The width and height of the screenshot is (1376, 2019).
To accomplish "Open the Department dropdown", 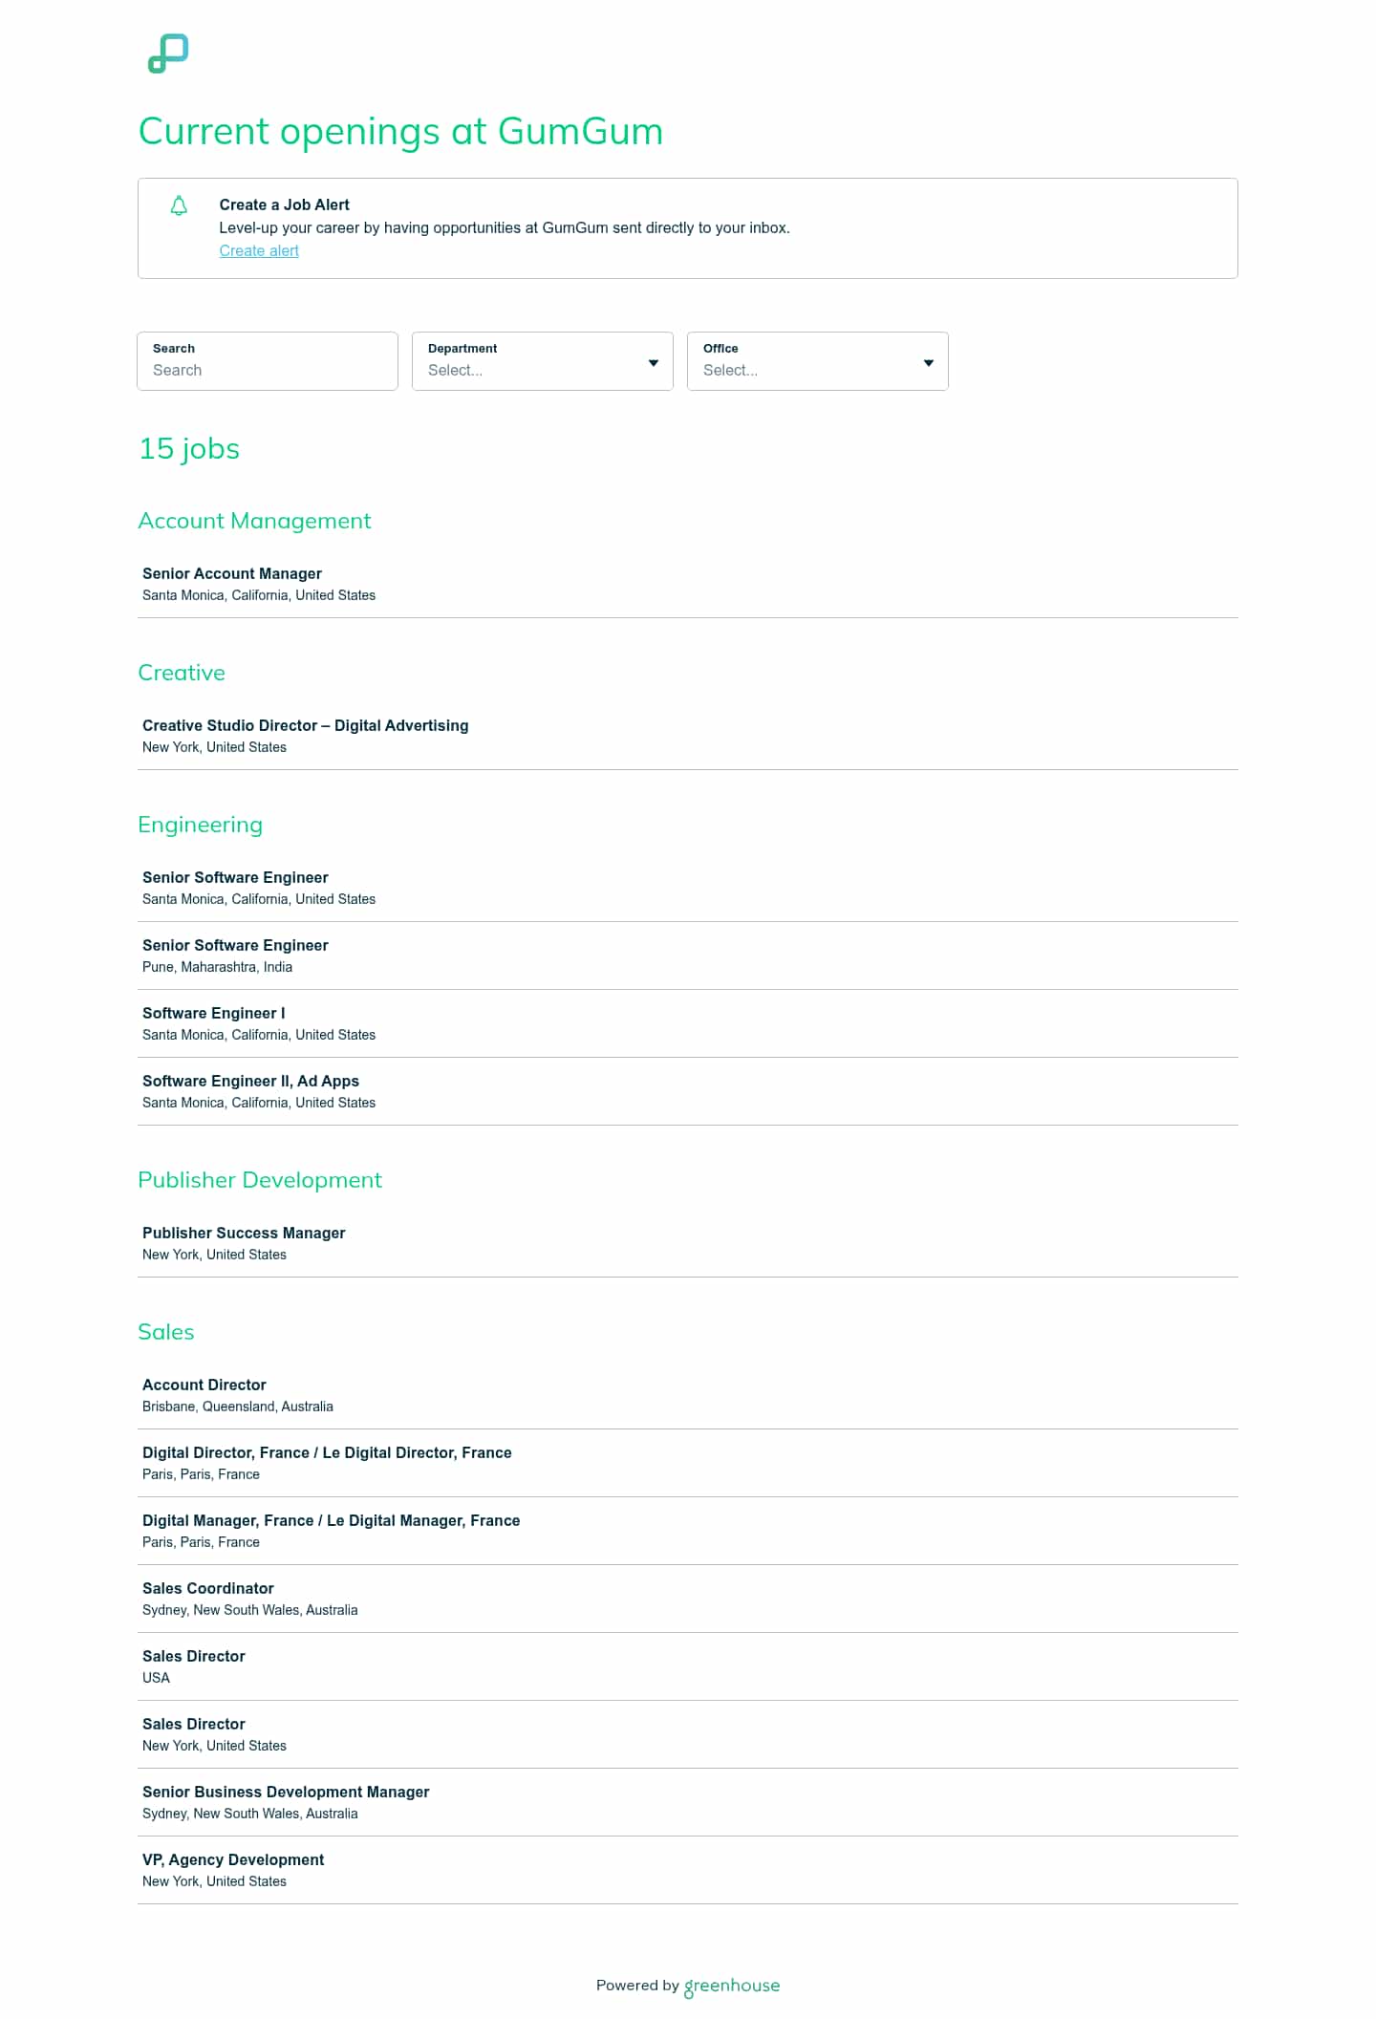I will coord(543,361).
